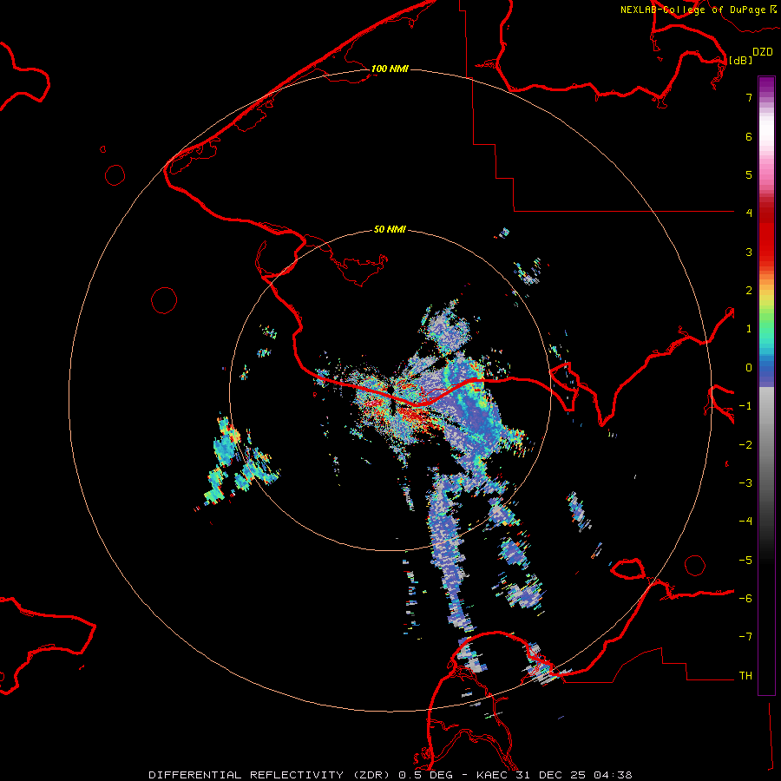Click the "1" tick label on the color scale
Viewport: 781px width, 781px height.
[x=749, y=329]
